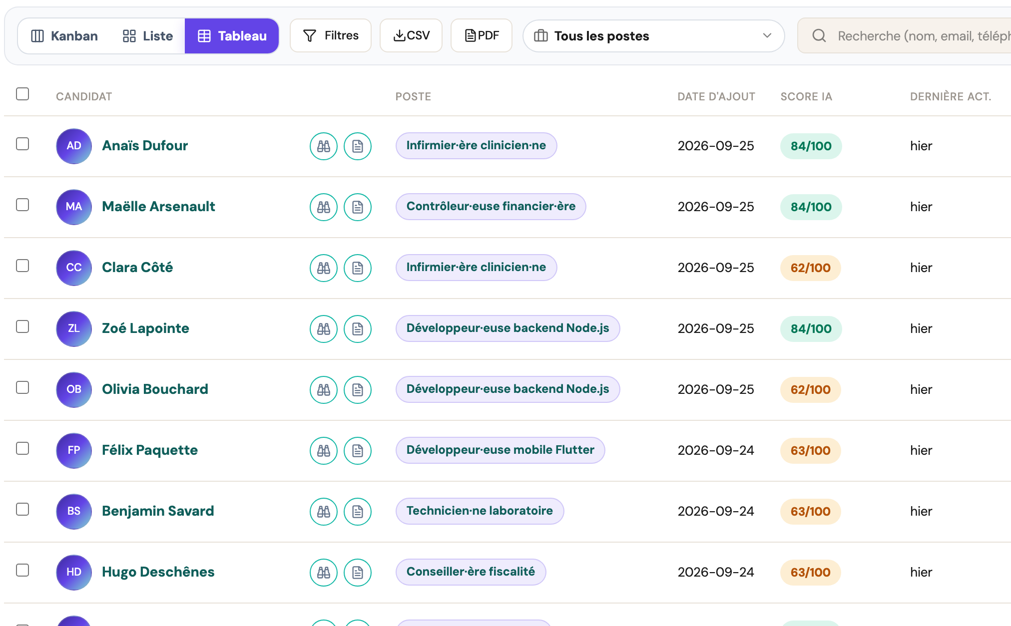Open document icon for Benjamin Savard
Image resolution: width=1011 pixels, height=626 pixels.
pyautogui.click(x=358, y=512)
